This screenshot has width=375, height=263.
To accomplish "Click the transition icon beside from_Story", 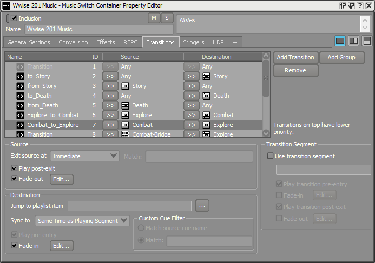I will click(21, 86).
